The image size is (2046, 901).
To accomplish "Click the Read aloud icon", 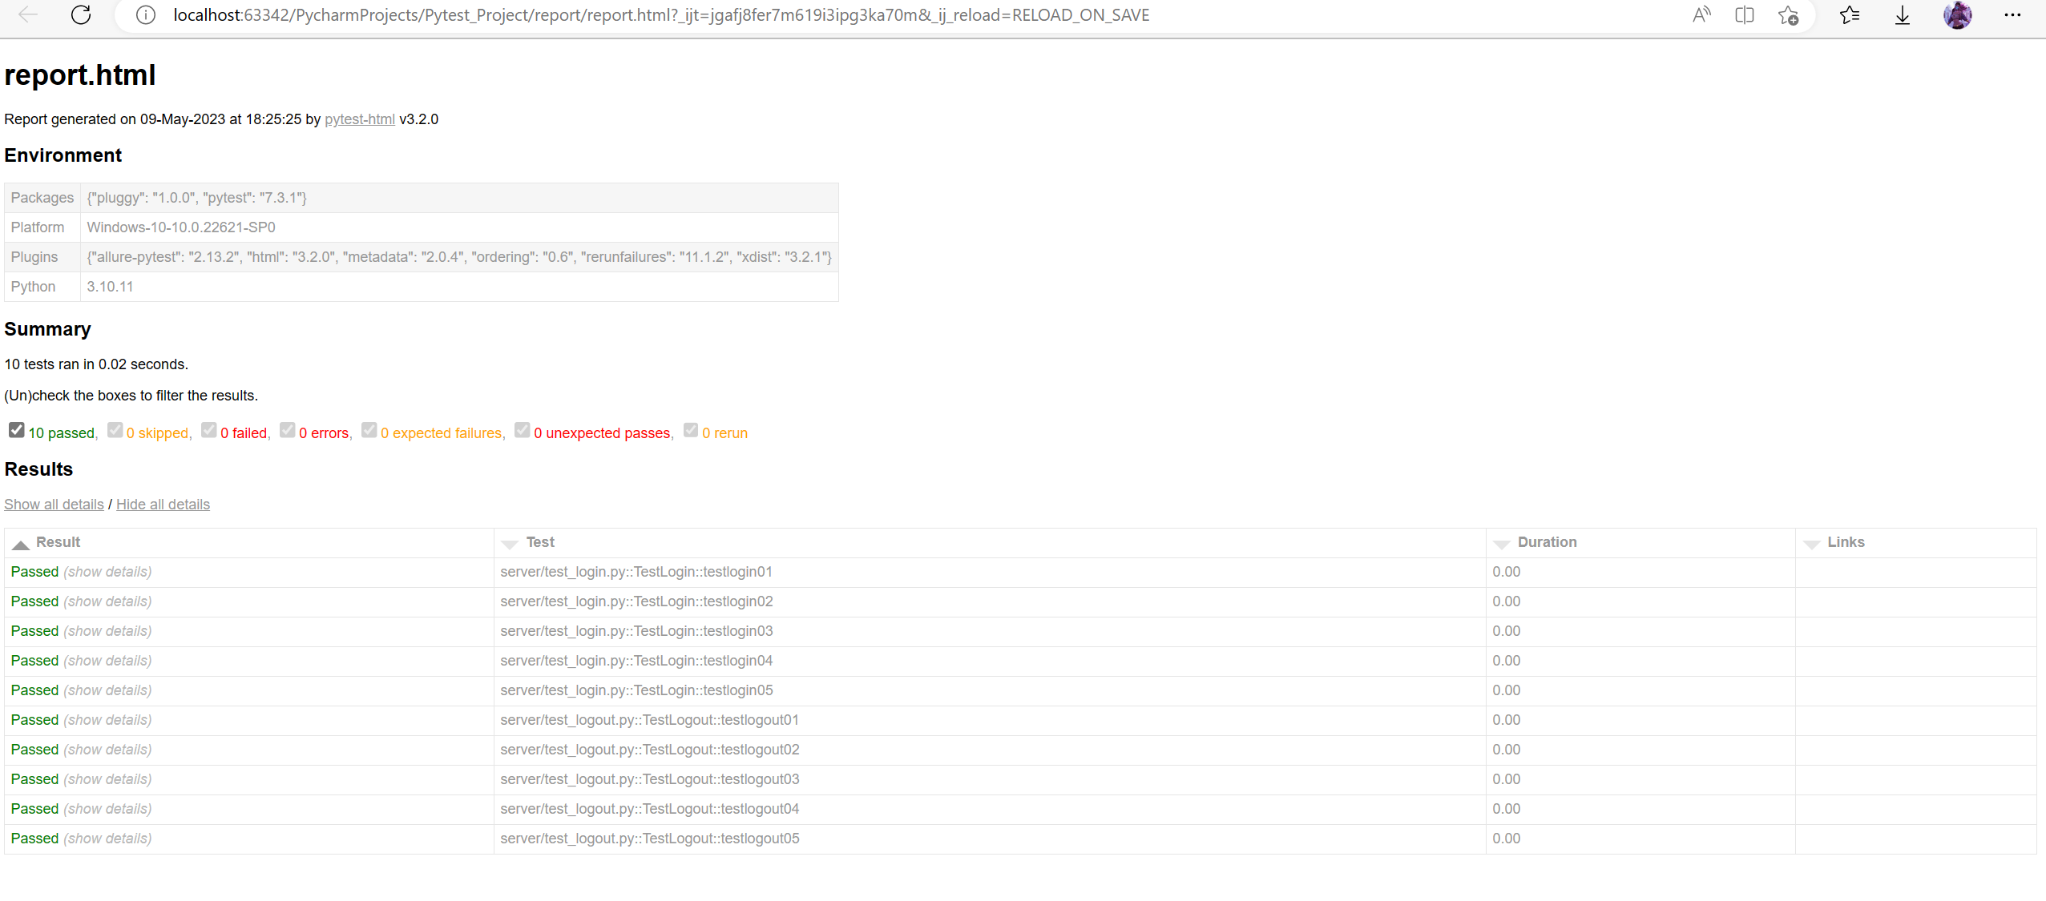I will click(1701, 15).
